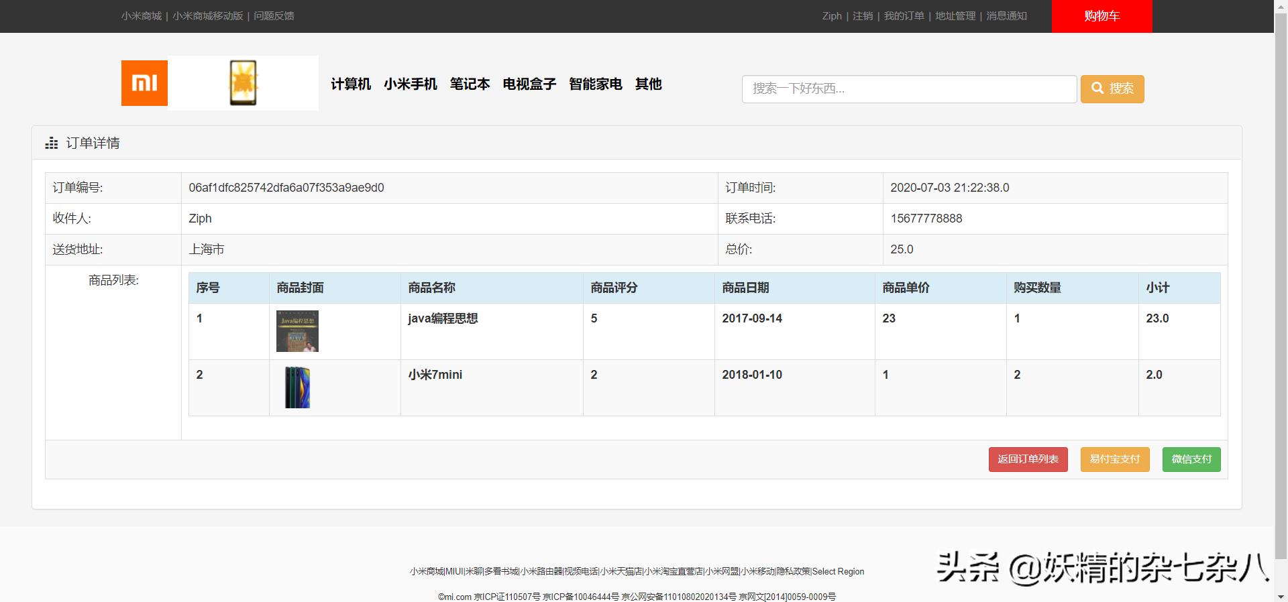Open the 计算机 category
1288x602 pixels.
coord(351,84)
